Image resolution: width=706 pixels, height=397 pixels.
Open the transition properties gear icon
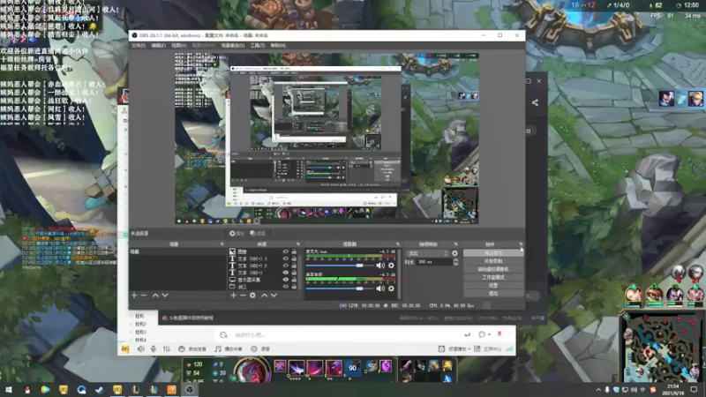pos(454,253)
